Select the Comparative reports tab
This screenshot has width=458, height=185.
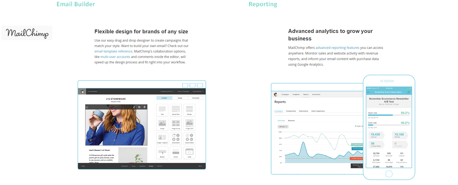[291, 111]
